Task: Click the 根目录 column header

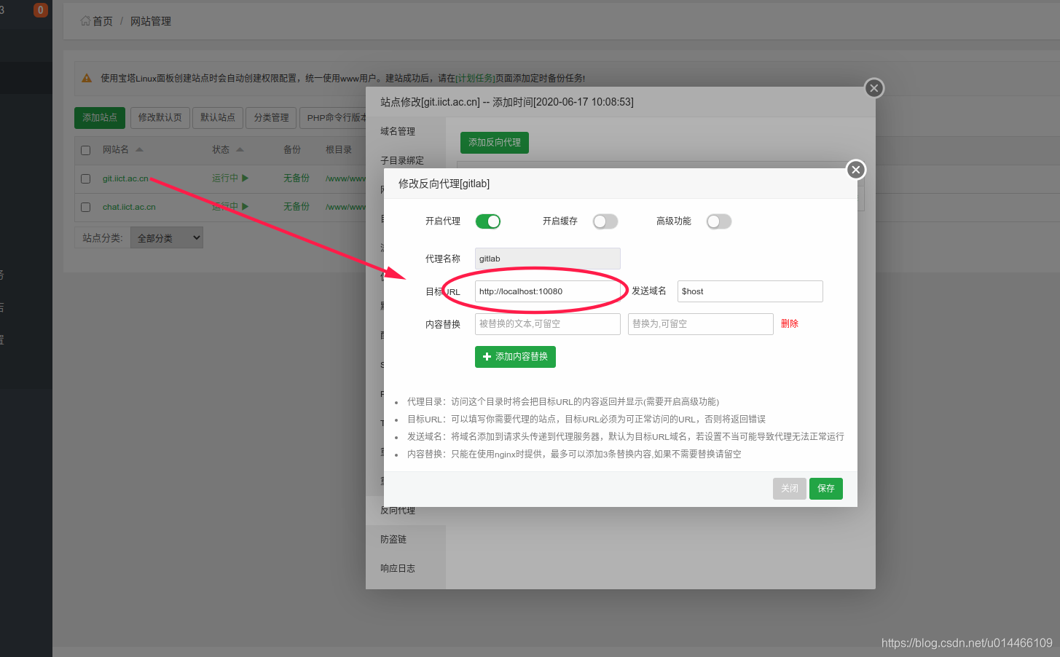Action: click(339, 149)
